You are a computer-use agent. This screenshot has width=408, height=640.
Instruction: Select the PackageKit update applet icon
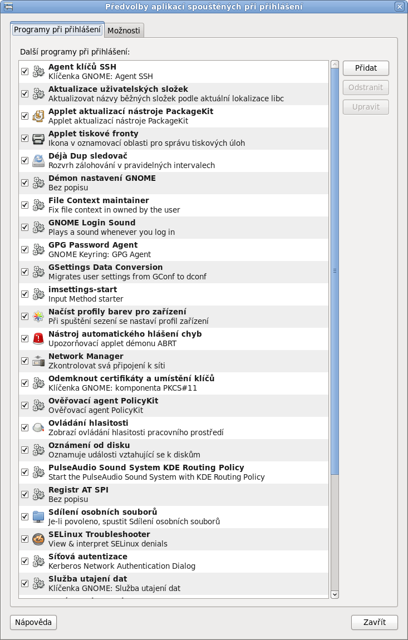tap(38, 116)
